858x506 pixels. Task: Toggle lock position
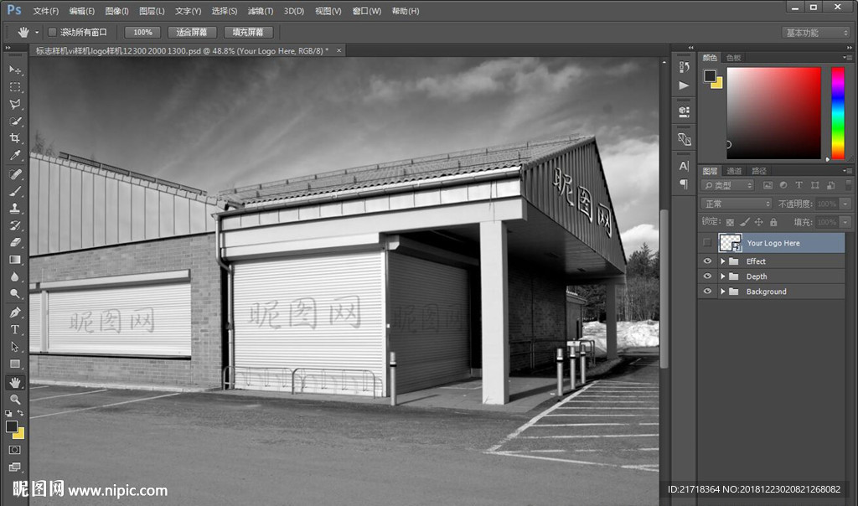click(758, 222)
